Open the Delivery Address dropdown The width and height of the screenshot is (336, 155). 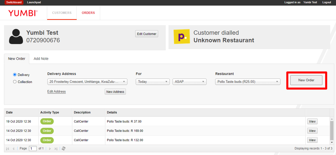[x=87, y=82]
